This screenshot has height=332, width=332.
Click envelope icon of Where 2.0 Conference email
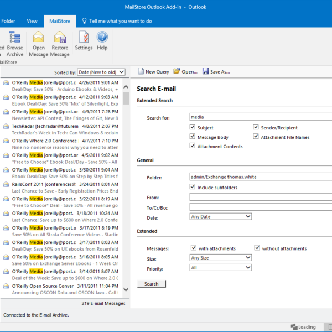pos(6,141)
